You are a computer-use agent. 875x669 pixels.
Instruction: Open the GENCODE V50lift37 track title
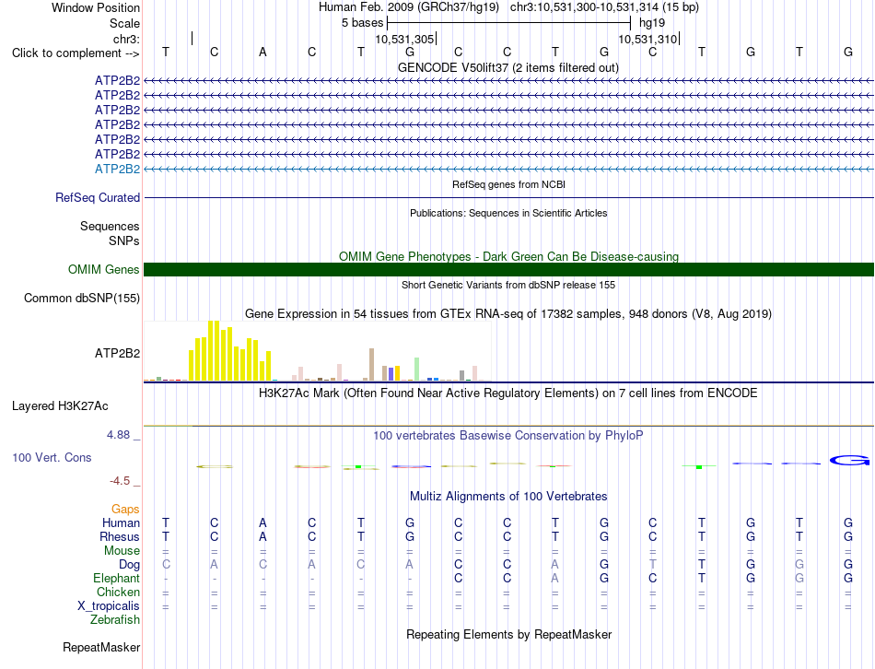(x=507, y=67)
